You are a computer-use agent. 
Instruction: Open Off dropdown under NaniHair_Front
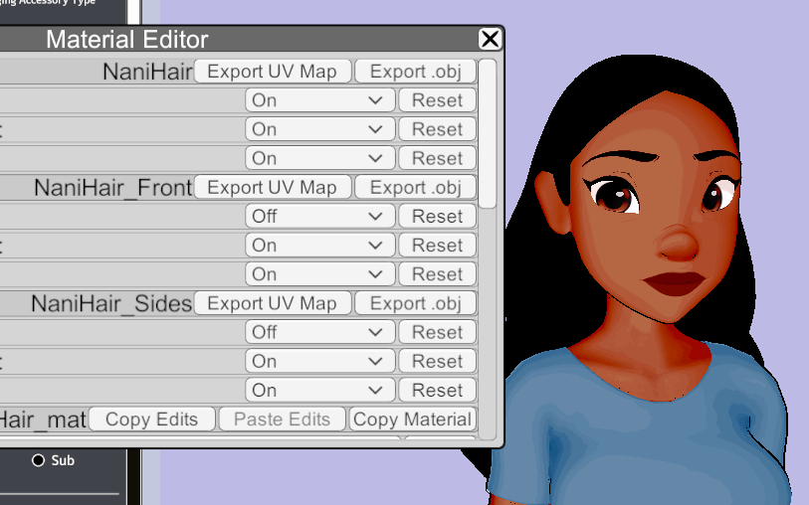[319, 216]
